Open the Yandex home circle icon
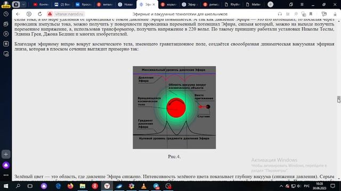 (29, 14)
